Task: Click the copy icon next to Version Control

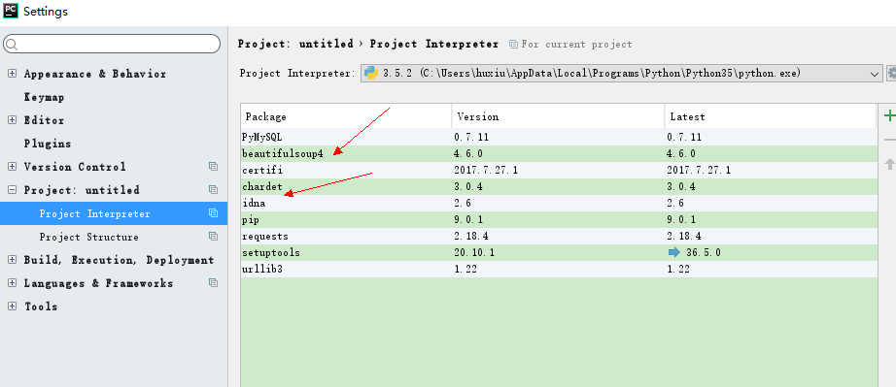Action: [x=213, y=167]
